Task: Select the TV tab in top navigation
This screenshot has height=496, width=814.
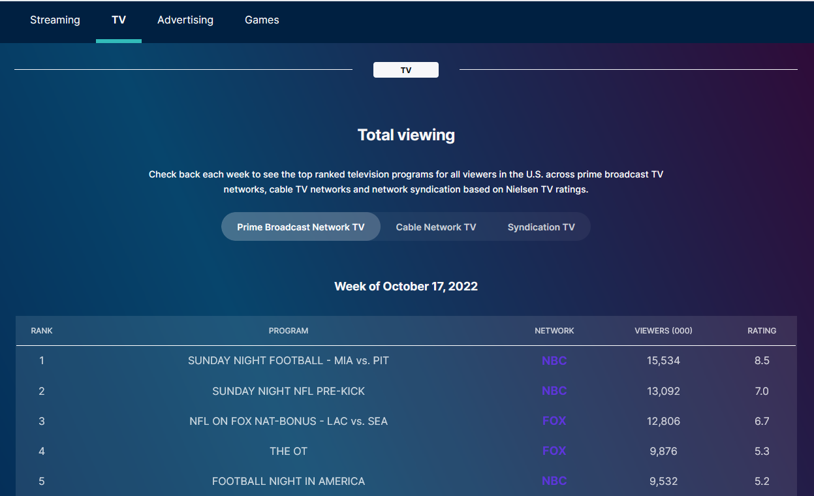Action: (x=119, y=20)
